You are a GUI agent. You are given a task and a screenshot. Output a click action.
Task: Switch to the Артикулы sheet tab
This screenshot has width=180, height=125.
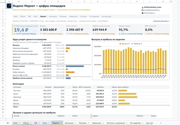pyautogui.click(x=69, y=123)
